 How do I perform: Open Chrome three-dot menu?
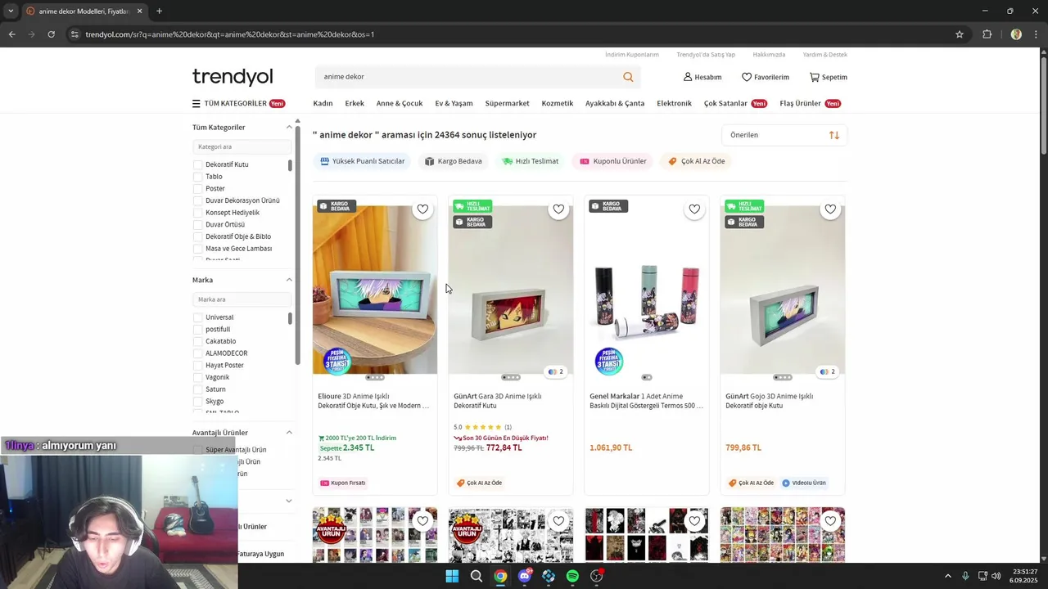pos(1037,34)
